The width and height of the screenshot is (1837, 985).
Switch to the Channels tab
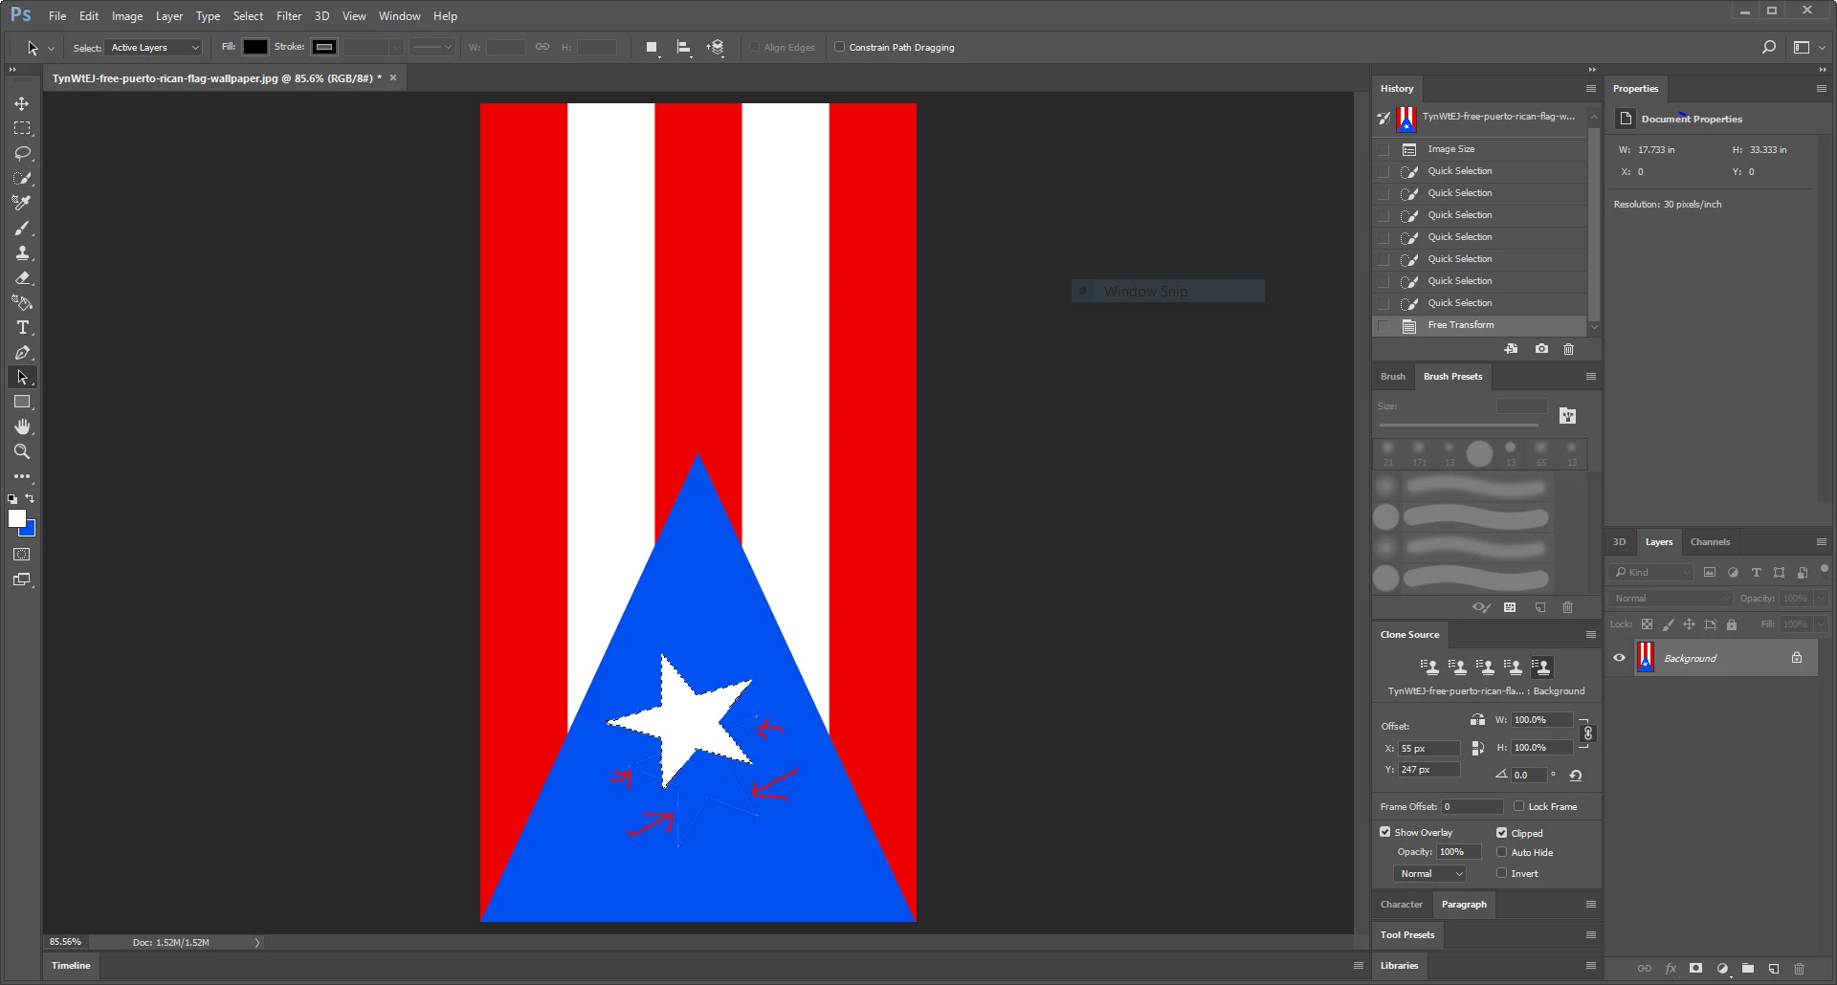[x=1710, y=541]
